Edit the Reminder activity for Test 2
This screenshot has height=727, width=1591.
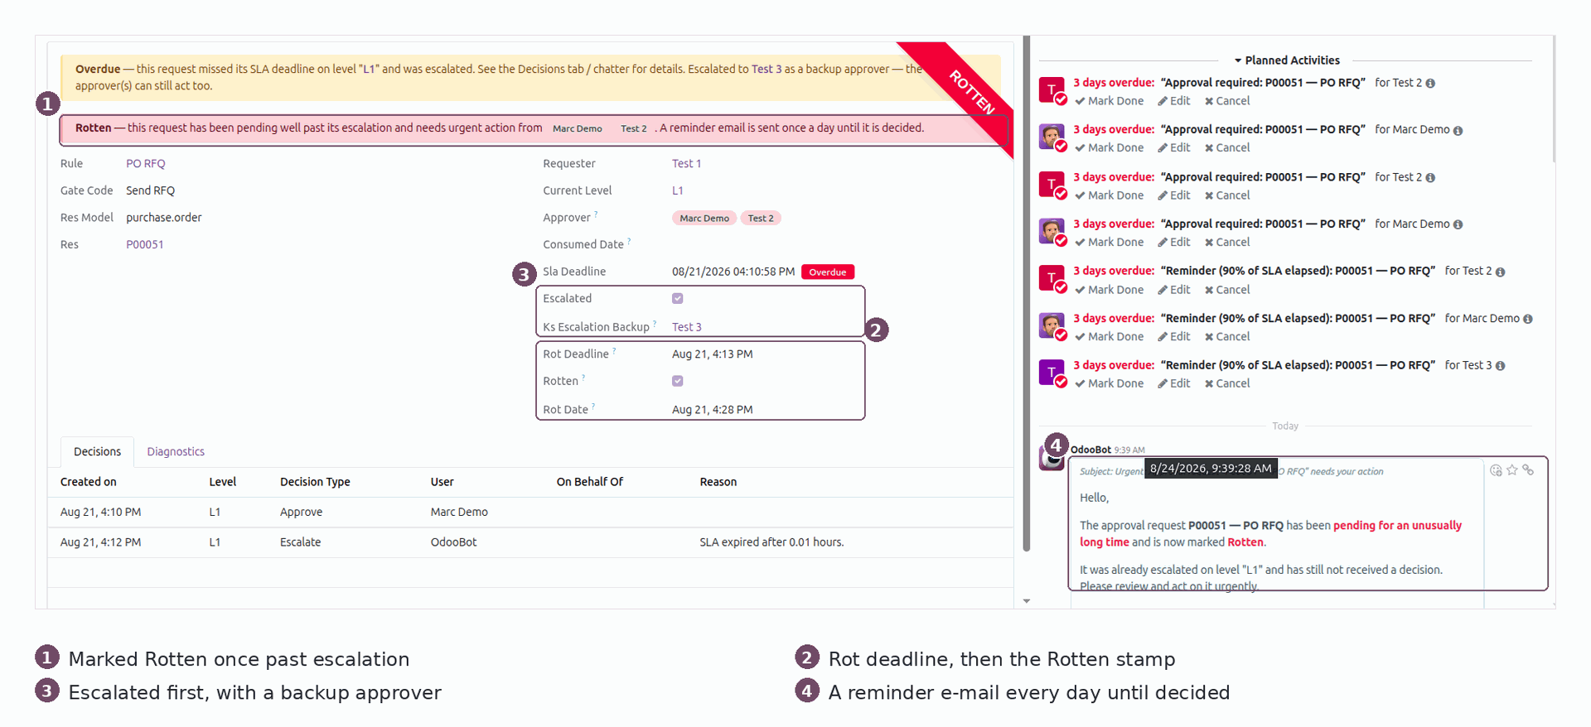[1174, 290]
